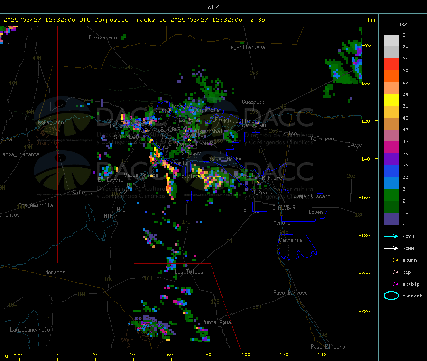Choose the bright yellow 51–54 dBZ swatch
The height and width of the screenshot is (361, 427).
tap(391, 100)
